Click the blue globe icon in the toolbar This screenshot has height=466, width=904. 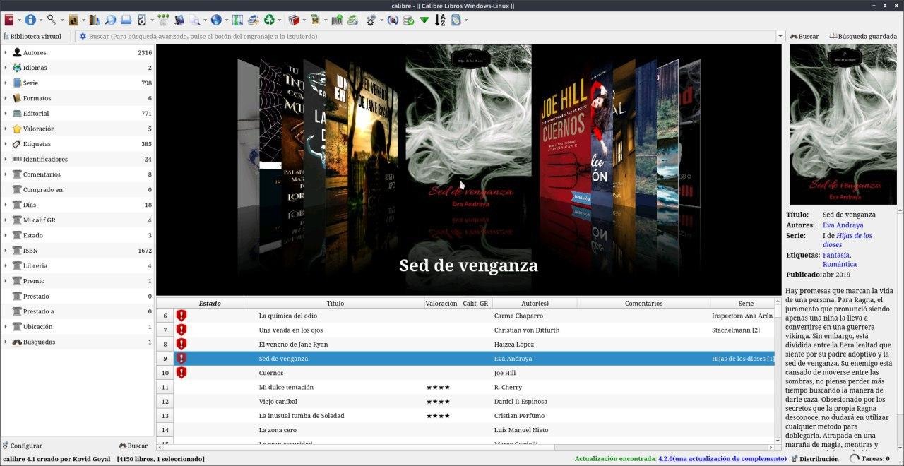(215, 20)
